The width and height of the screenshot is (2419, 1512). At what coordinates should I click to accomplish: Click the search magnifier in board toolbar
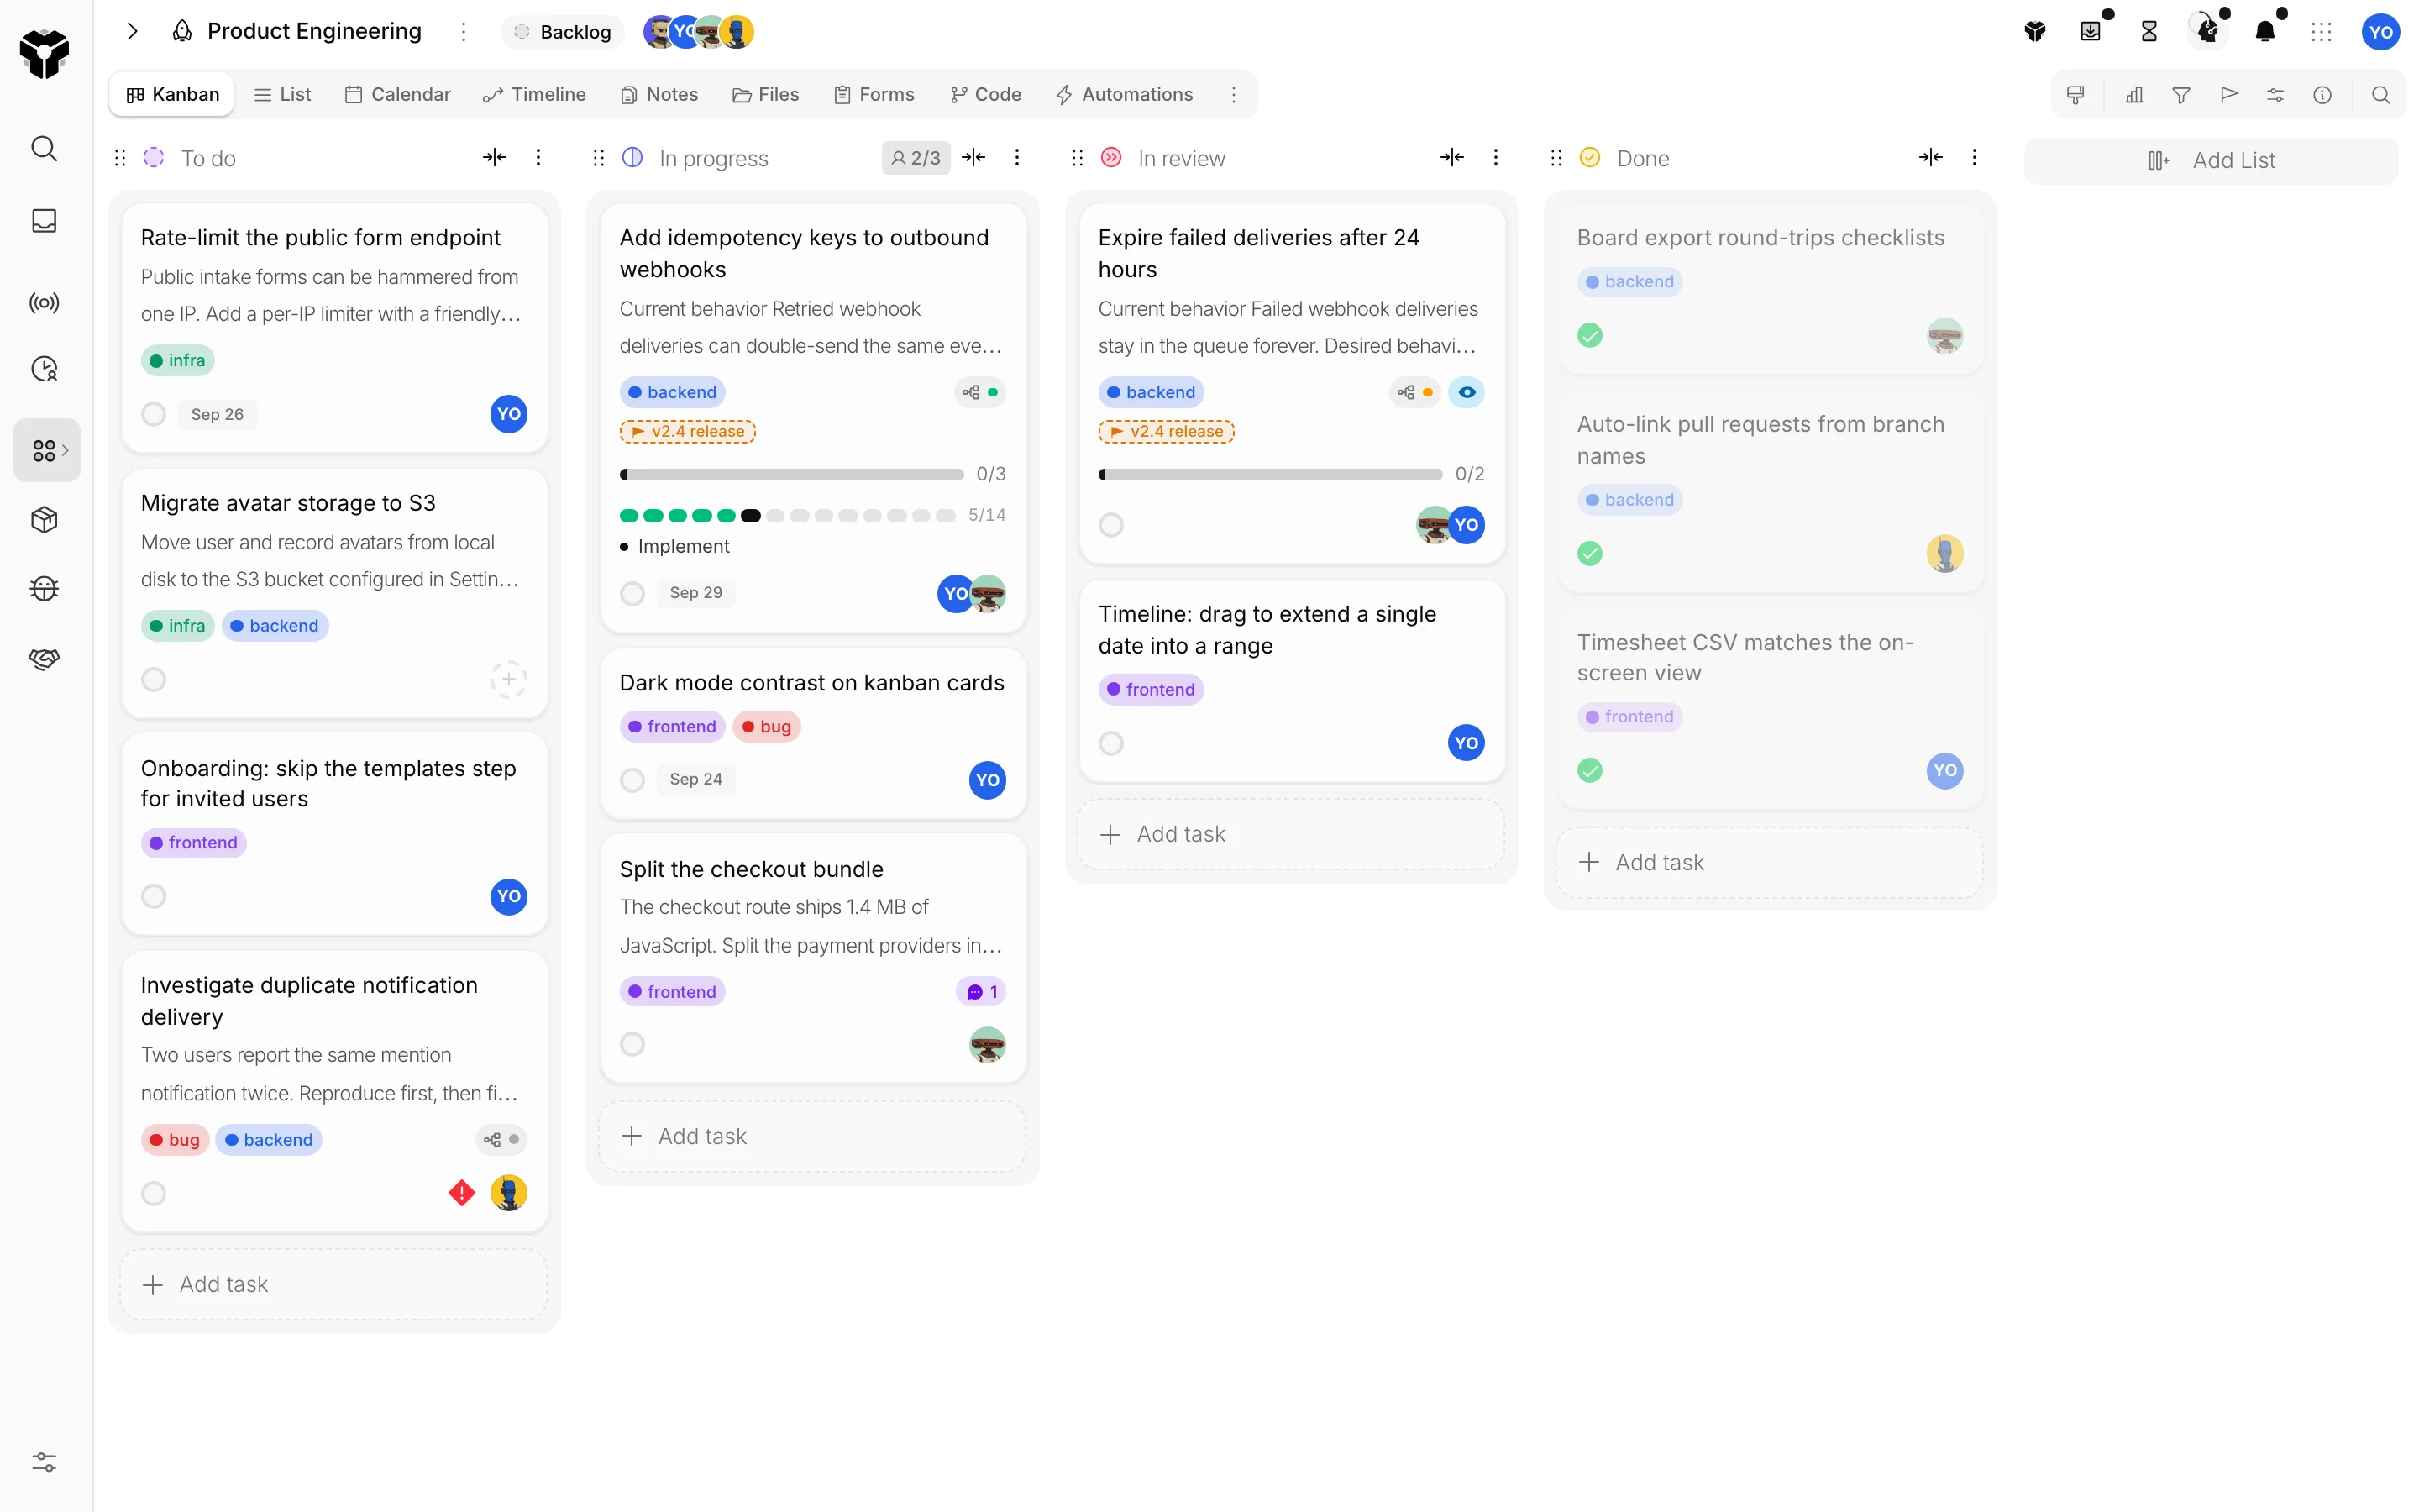click(2381, 95)
